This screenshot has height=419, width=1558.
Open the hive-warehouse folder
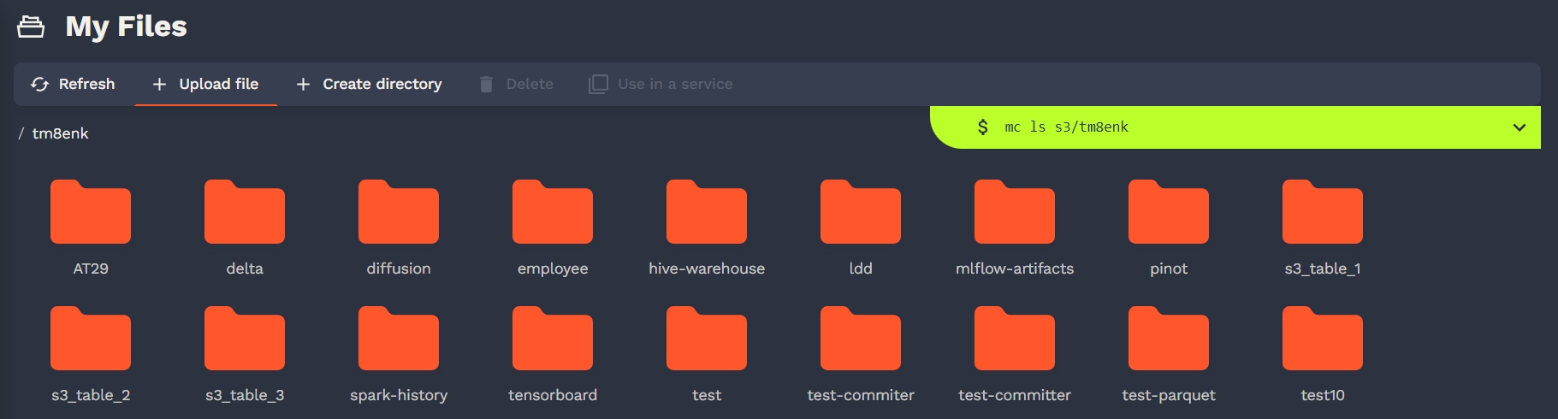coord(707,214)
